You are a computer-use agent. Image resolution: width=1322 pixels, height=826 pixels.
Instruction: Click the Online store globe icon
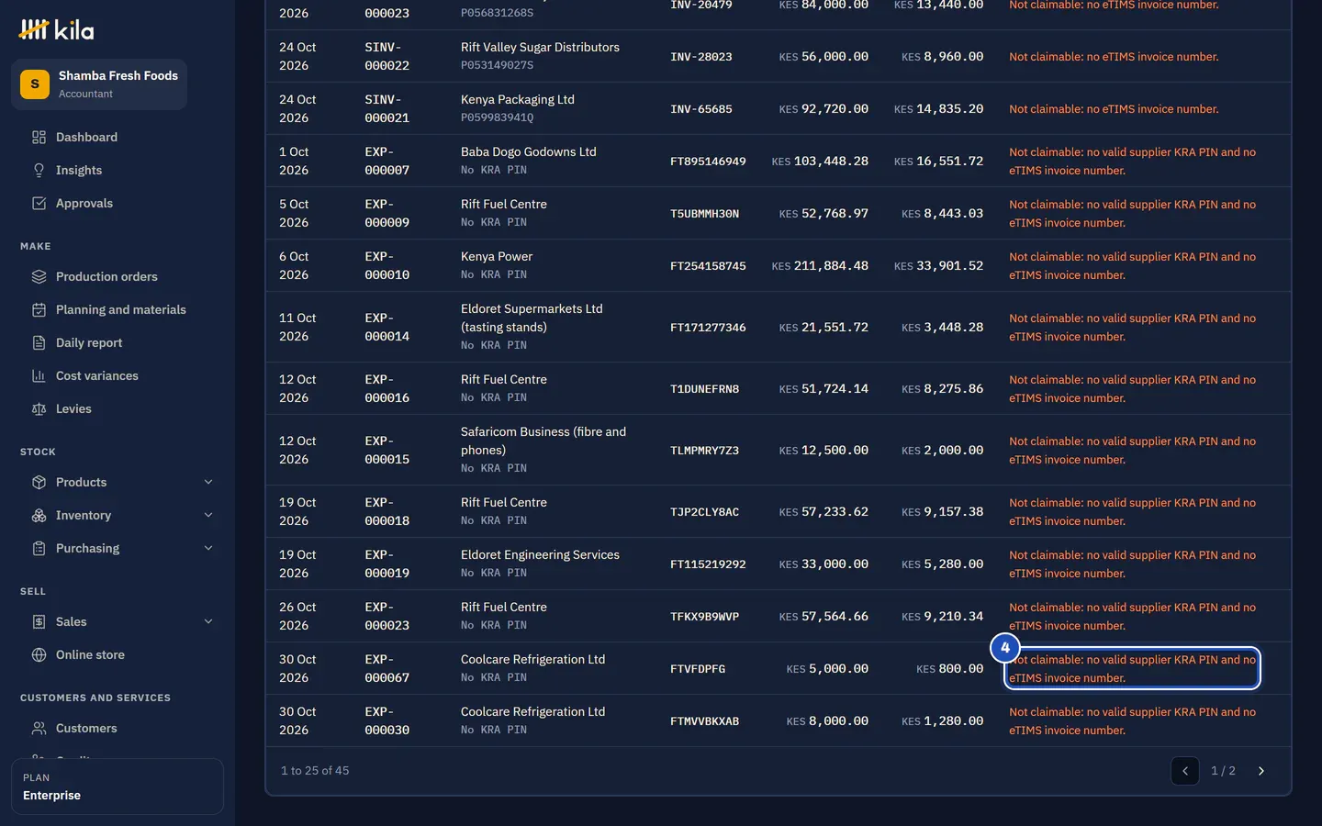pos(39,654)
